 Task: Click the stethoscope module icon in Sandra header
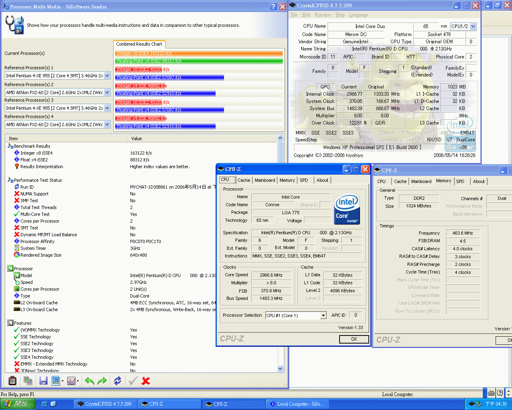tap(14, 25)
